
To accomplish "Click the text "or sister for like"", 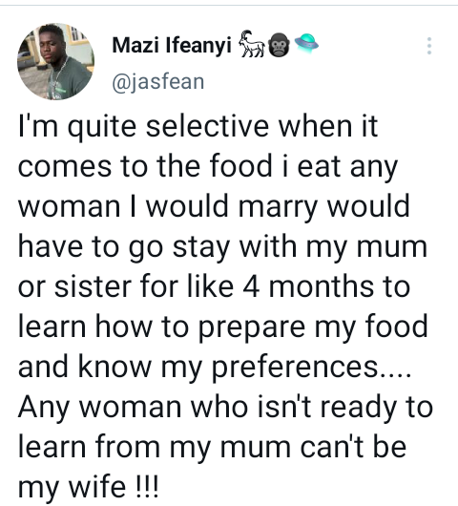I will tap(126, 286).
